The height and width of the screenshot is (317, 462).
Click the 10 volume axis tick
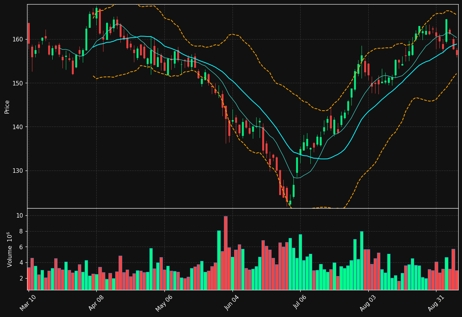tap(20, 215)
